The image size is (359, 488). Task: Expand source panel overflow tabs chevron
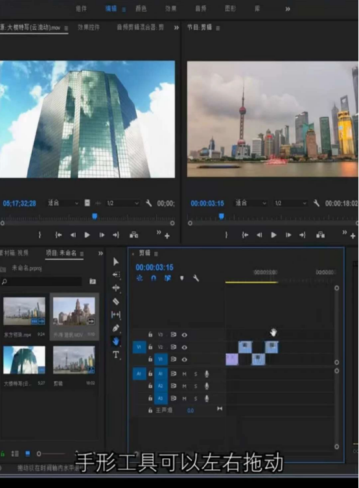[x=176, y=28]
